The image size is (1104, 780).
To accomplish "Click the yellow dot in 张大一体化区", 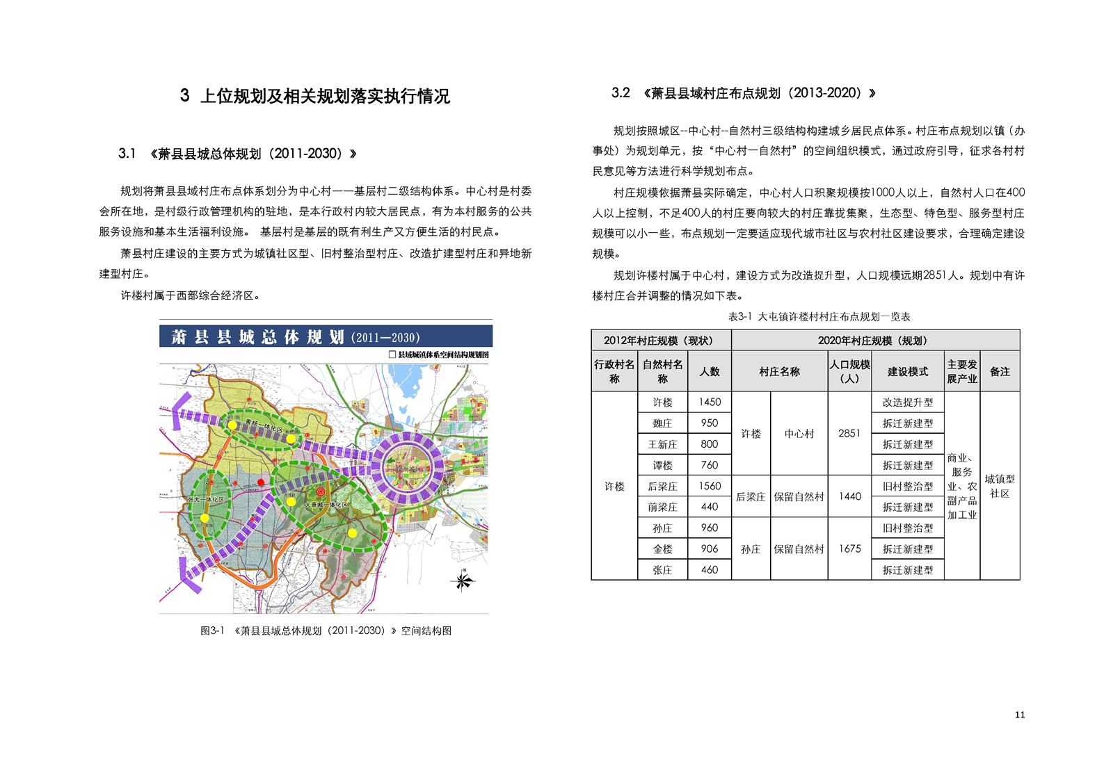I will click(x=205, y=518).
